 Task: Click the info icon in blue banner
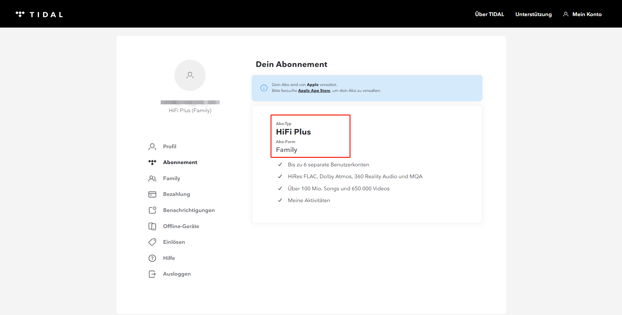264,88
